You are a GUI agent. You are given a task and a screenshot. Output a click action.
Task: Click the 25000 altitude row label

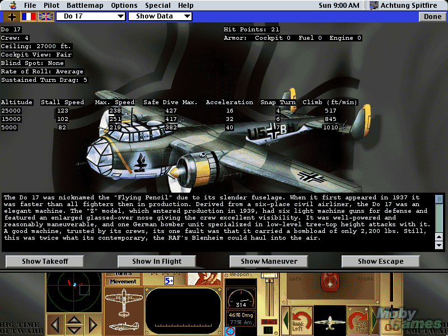click(11, 110)
